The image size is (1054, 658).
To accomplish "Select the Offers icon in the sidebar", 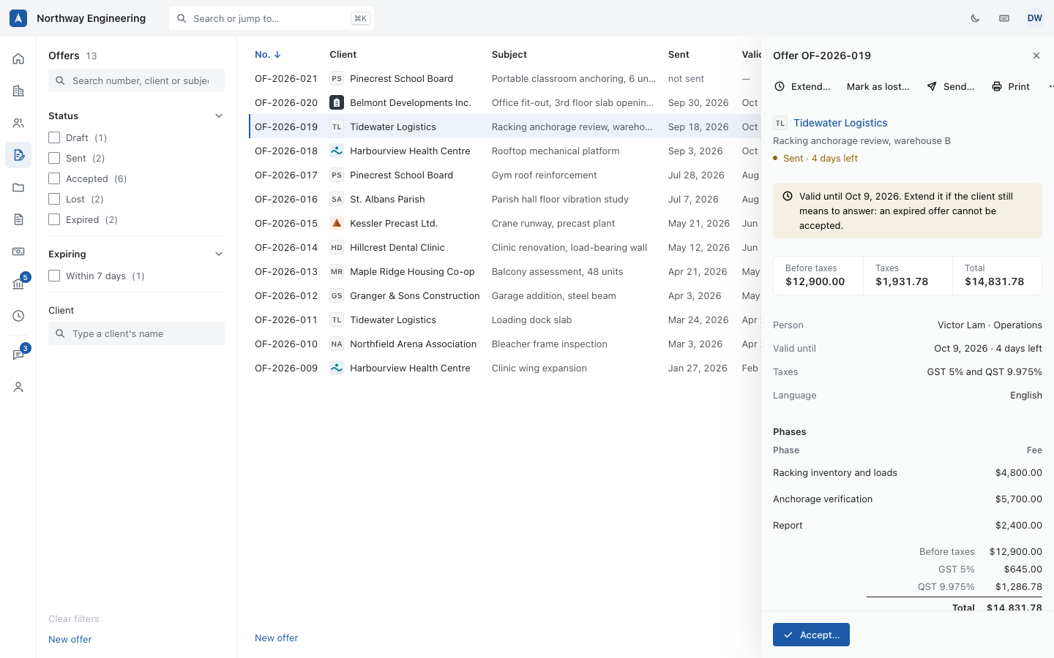I will [18, 155].
